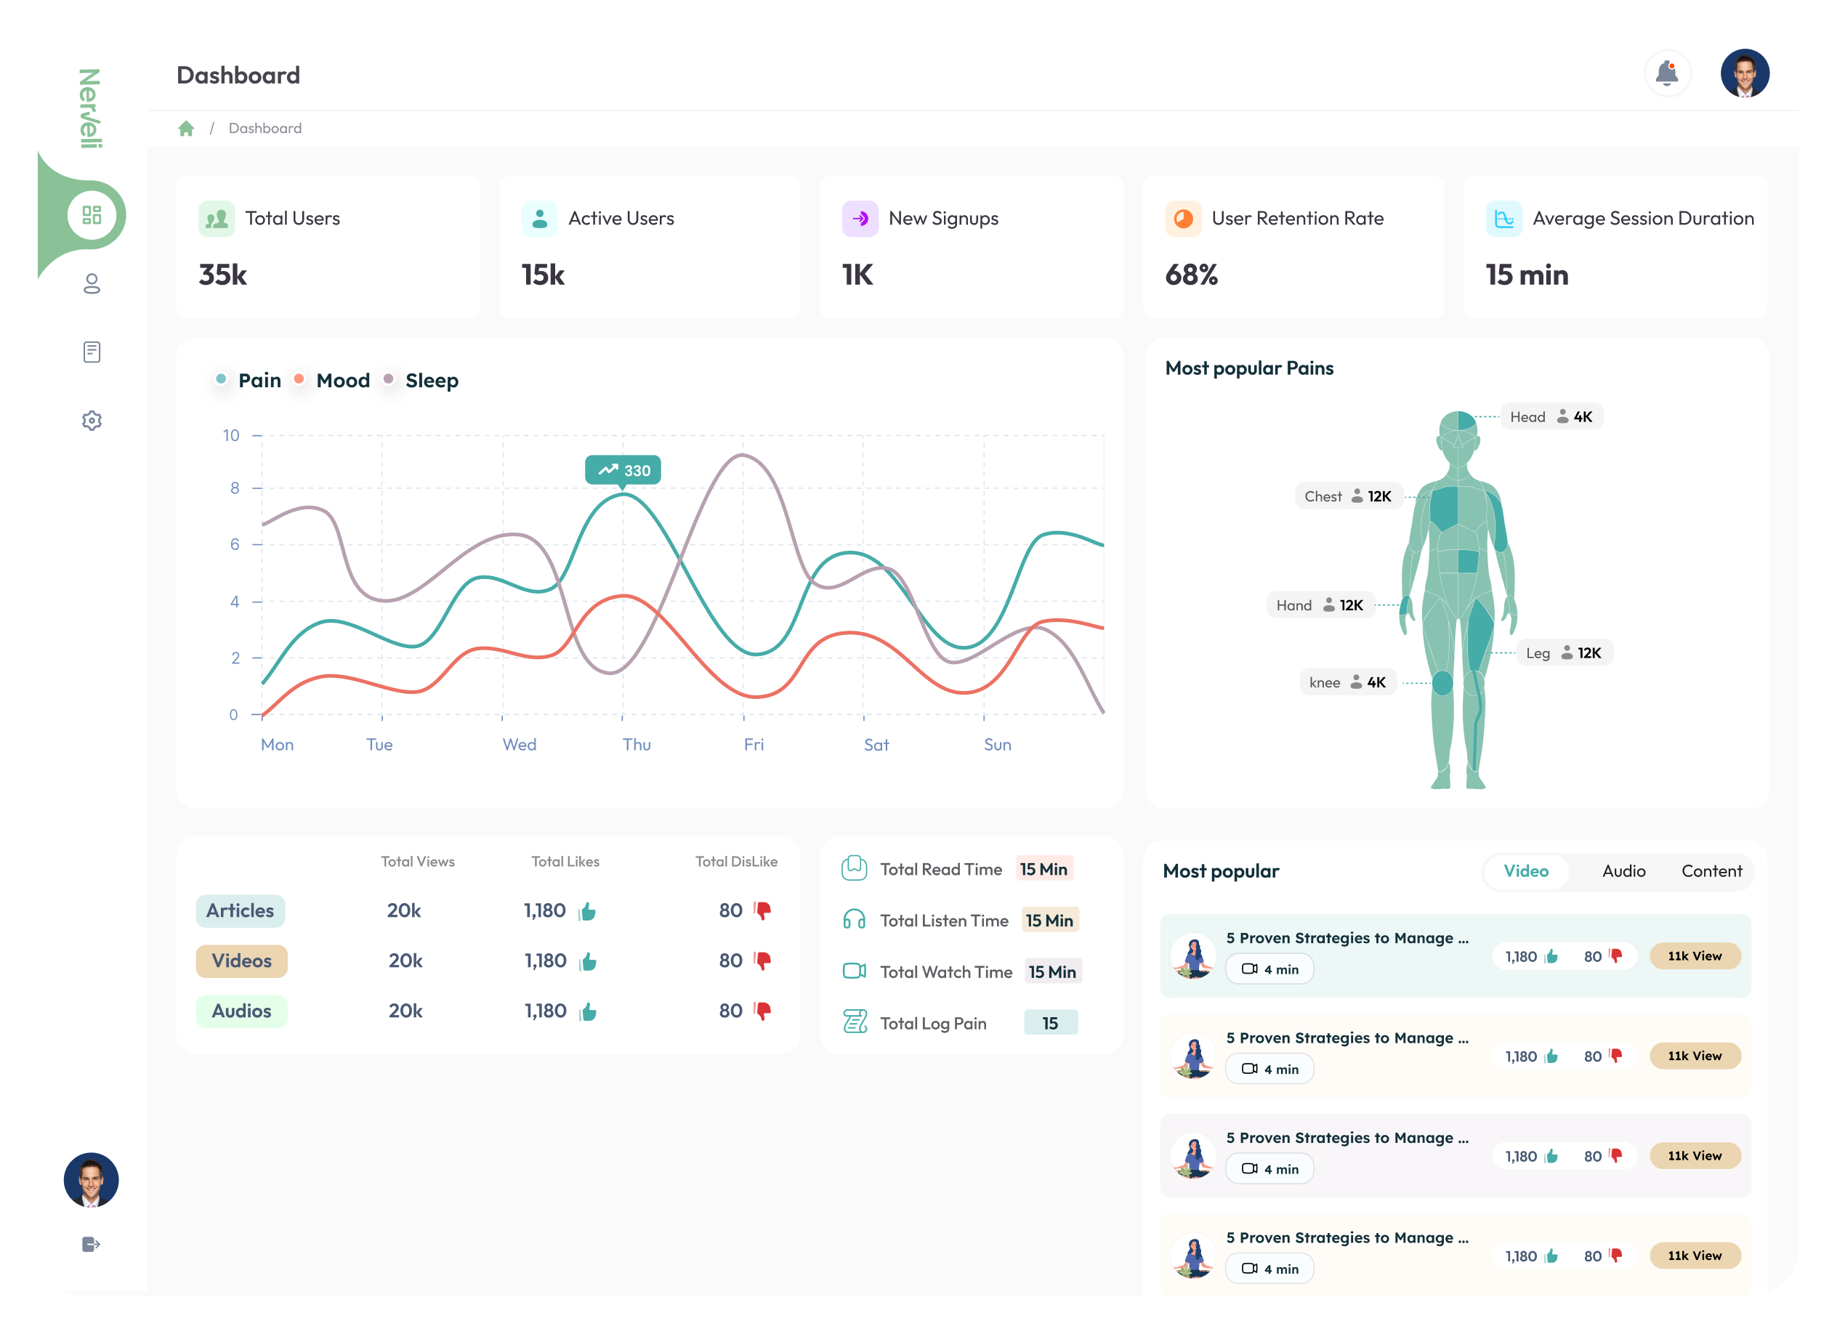Switch to the Content tab
The image size is (1837, 1334).
(1711, 870)
